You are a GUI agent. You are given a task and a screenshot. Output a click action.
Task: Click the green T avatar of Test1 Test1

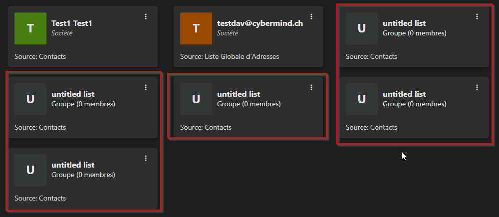pos(30,28)
